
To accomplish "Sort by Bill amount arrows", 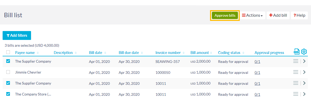I will 211,53.
